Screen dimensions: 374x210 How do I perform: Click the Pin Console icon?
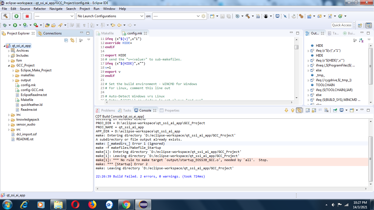335,110
